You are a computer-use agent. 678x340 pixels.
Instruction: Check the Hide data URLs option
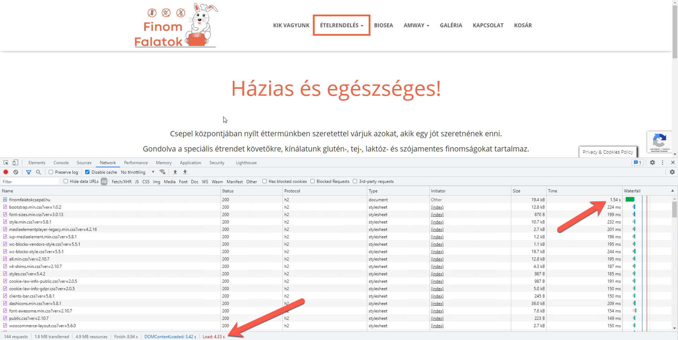pos(66,181)
